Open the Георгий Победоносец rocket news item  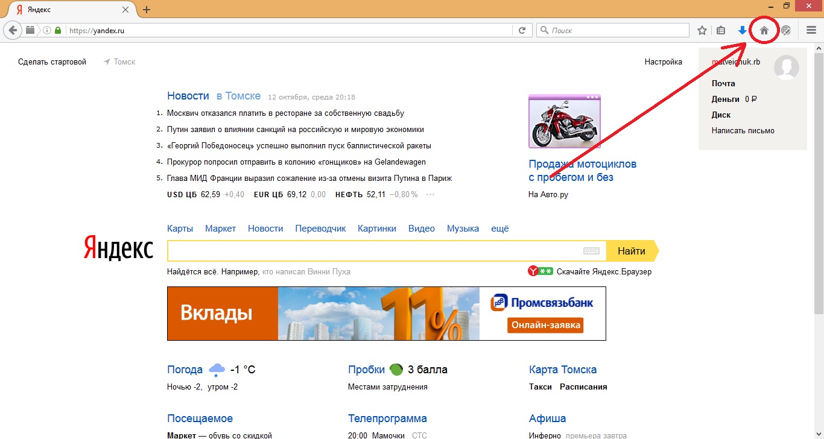(299, 146)
